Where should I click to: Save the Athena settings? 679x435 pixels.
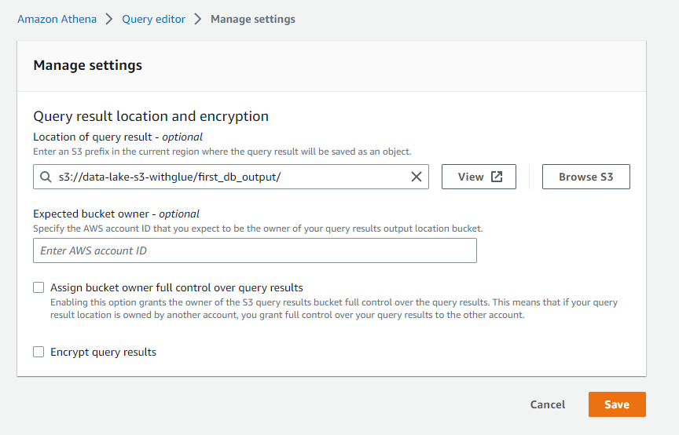tap(617, 404)
